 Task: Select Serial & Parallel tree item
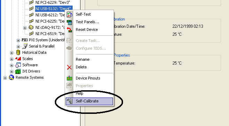tap(42, 46)
